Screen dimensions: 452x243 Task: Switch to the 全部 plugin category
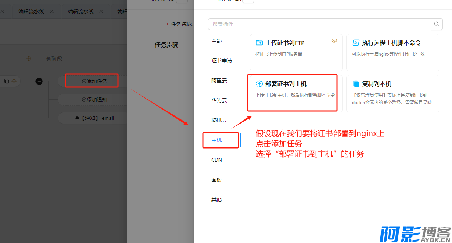217,41
